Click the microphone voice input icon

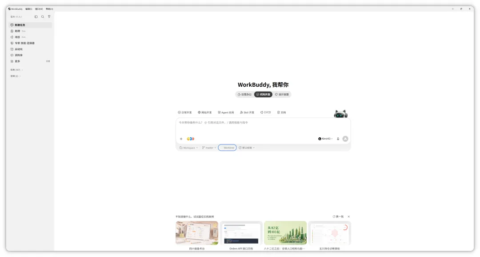(338, 139)
